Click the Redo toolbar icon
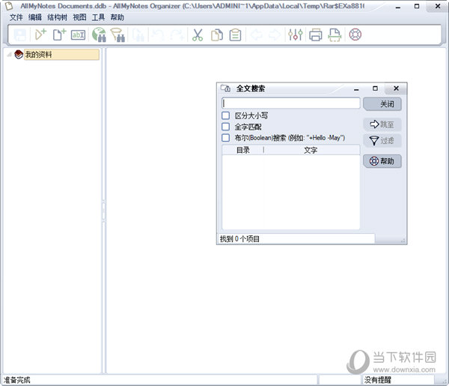 pyautogui.click(x=177, y=35)
